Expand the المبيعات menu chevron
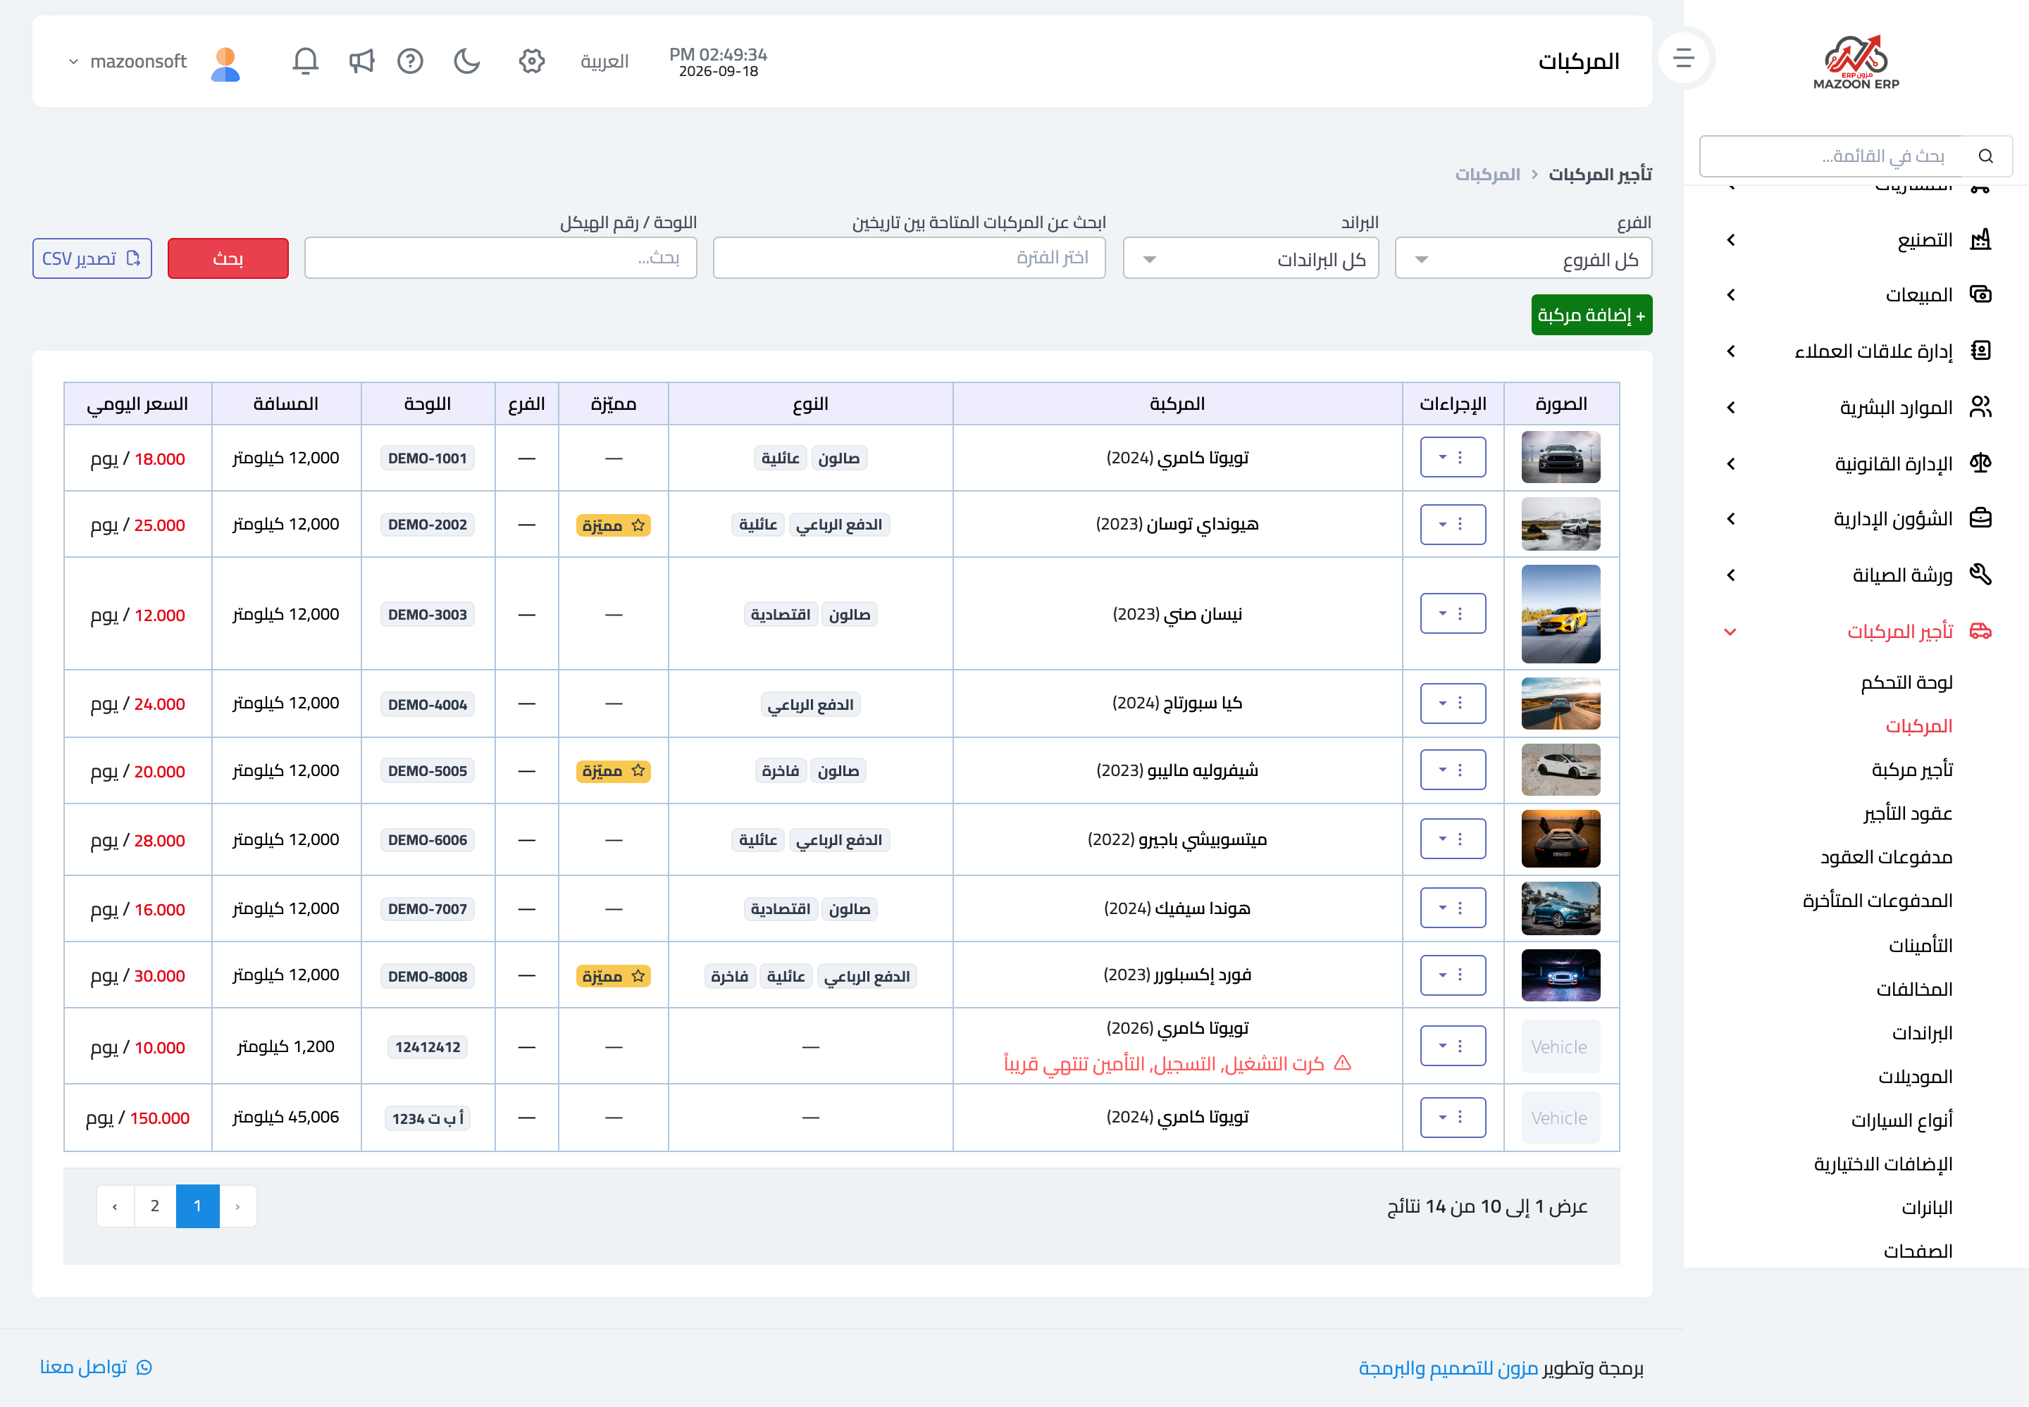 (1731, 295)
